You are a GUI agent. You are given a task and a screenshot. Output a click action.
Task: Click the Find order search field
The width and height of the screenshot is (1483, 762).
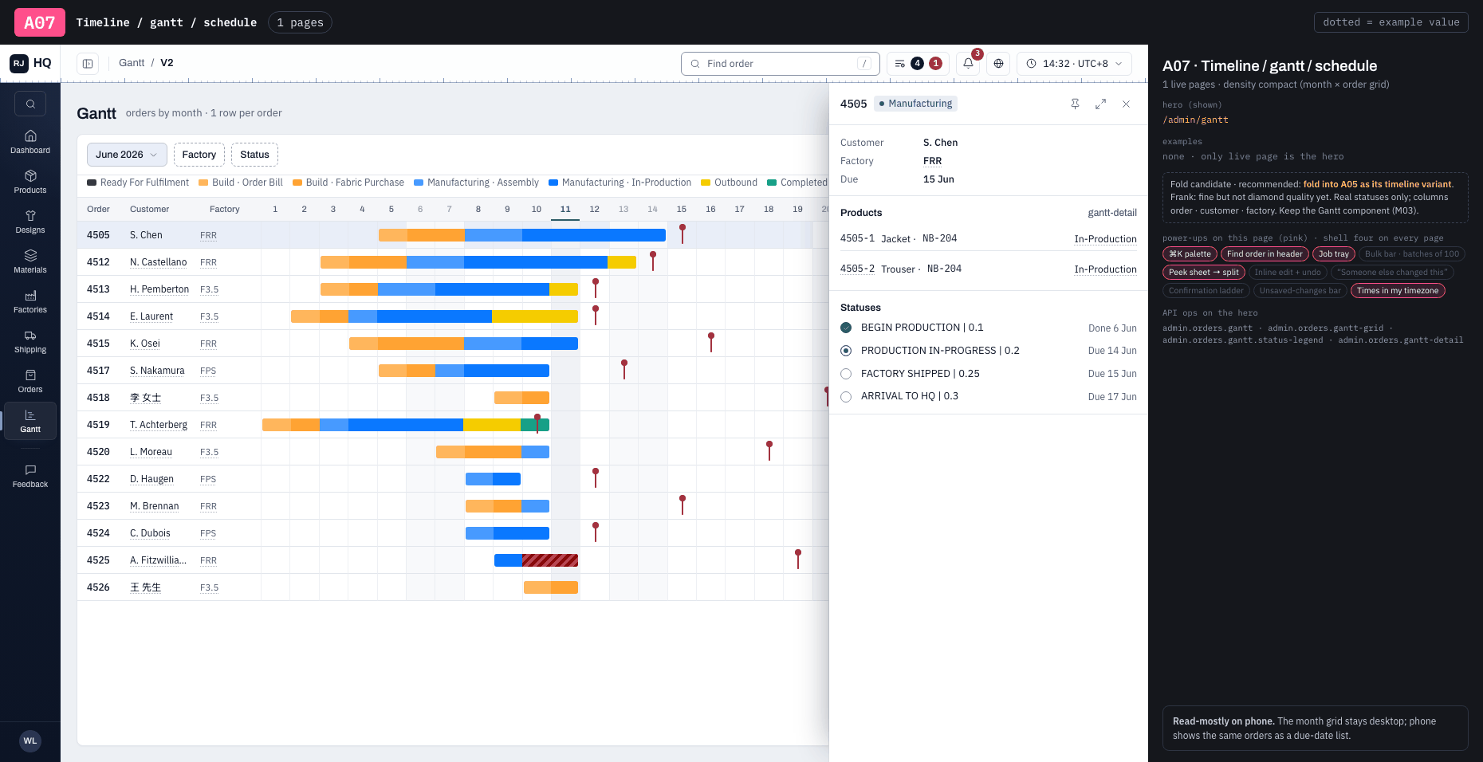point(780,64)
